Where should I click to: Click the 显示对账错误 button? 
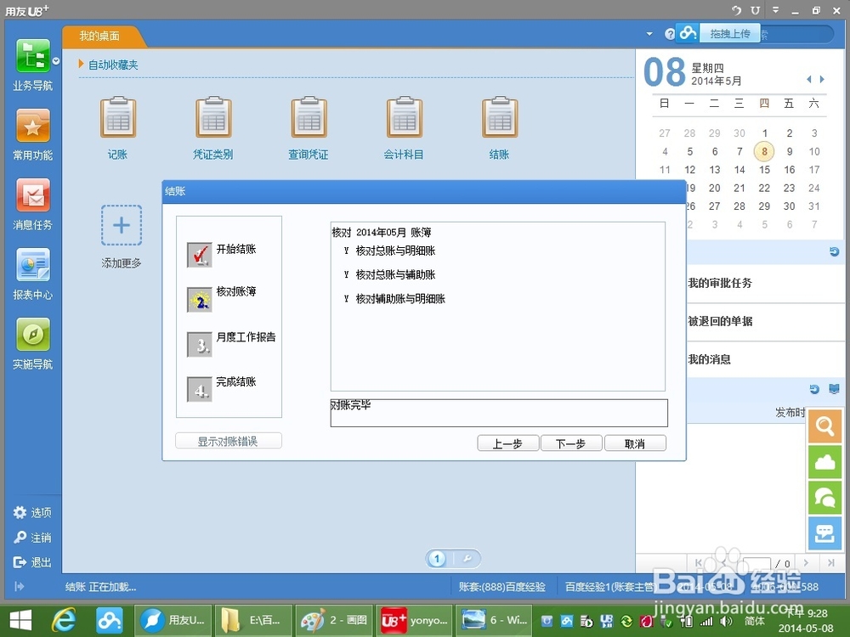point(228,440)
